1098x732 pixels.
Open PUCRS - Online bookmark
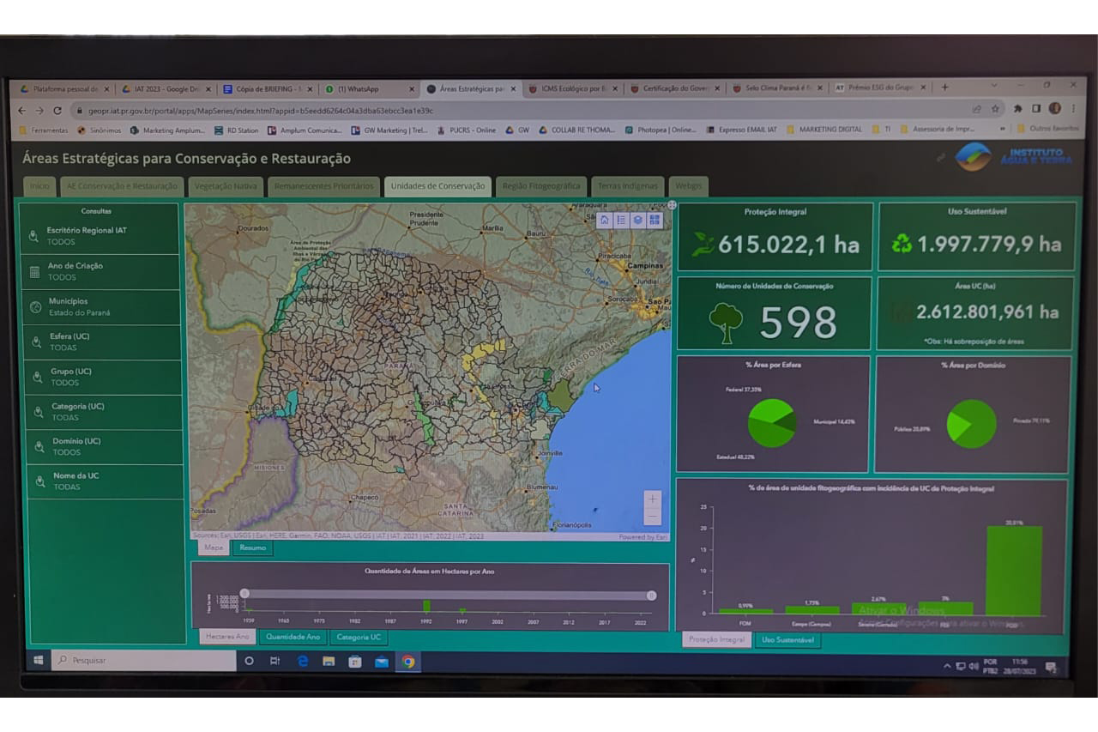tap(466, 130)
